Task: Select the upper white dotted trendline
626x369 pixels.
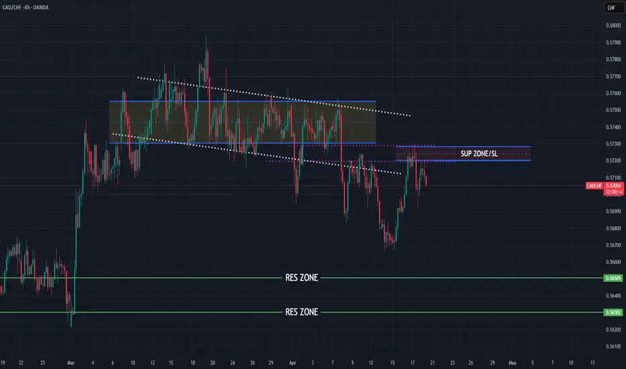Action: coord(274,97)
